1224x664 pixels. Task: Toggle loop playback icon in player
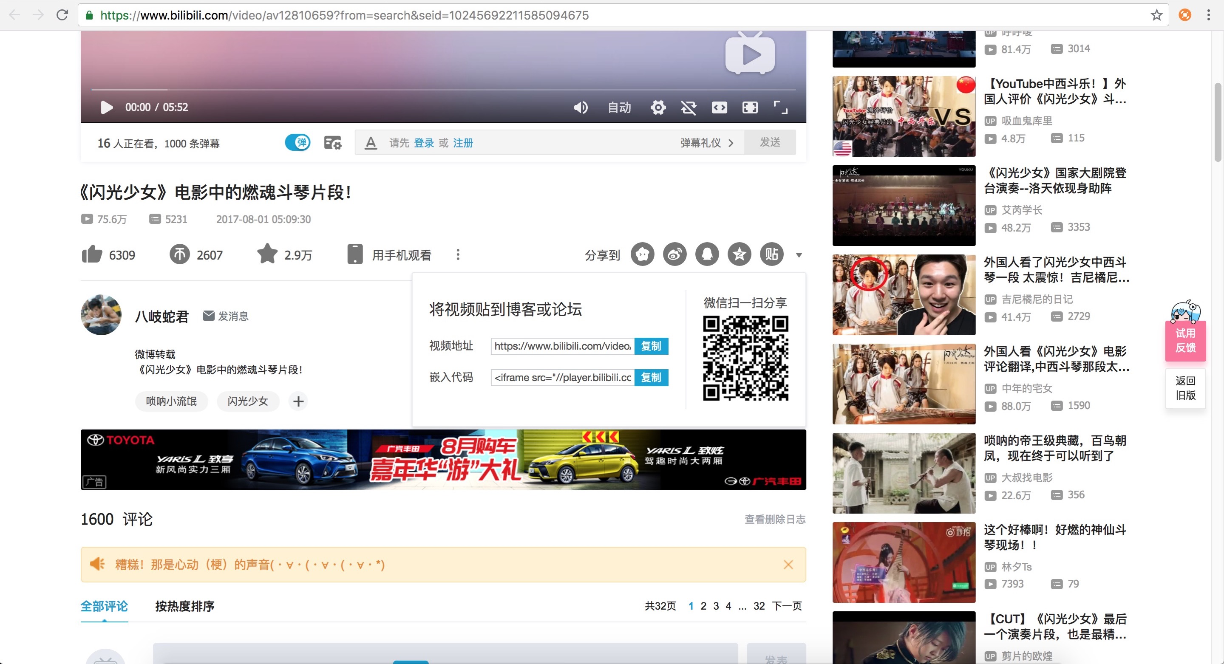(688, 107)
